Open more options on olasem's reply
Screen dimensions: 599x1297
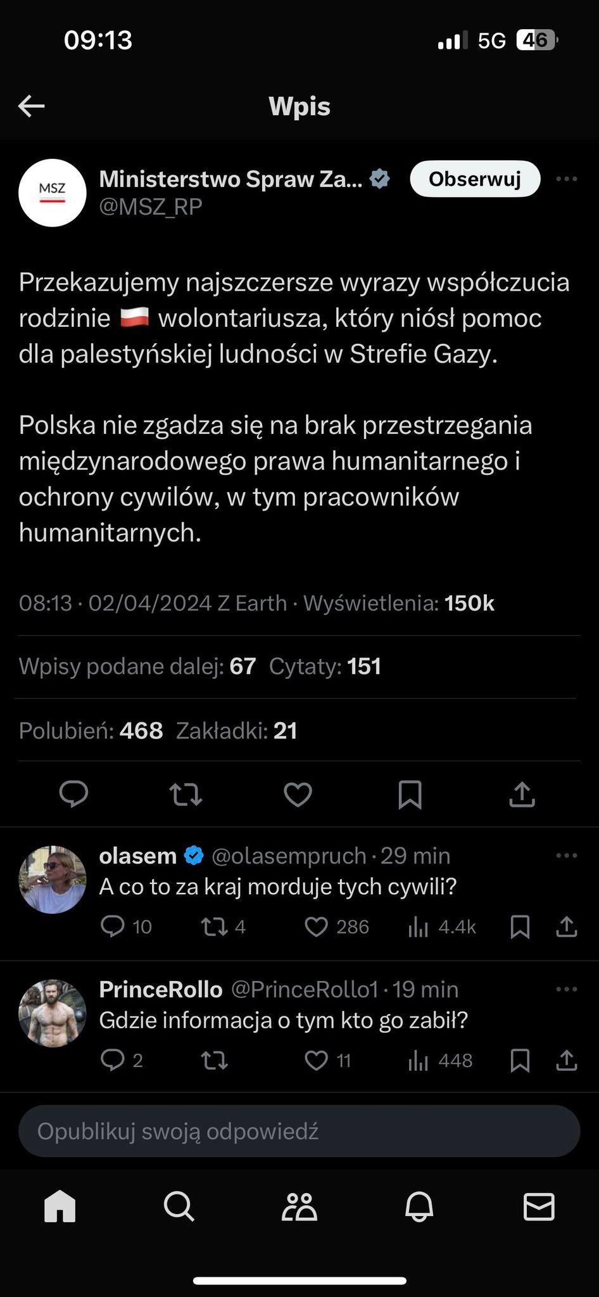tap(566, 856)
